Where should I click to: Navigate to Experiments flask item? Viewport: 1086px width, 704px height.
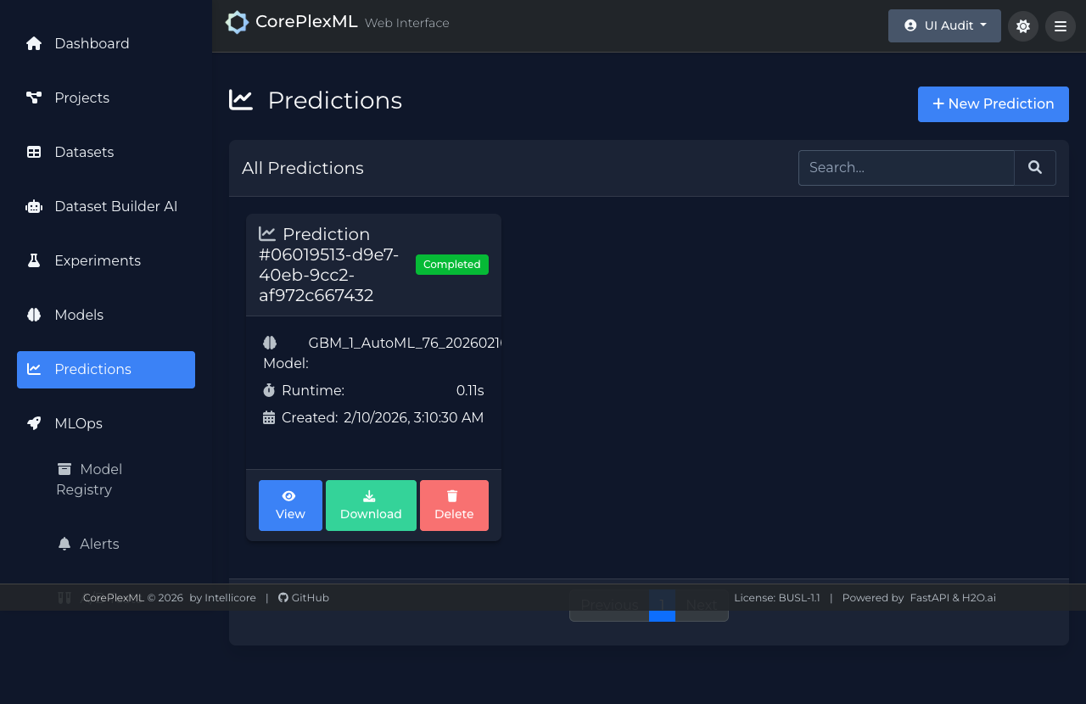pos(98,260)
